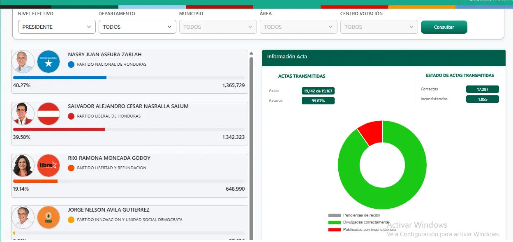Screen dimensions: 513x242
Task: Click the blue dot beside Partido Nacional de Honduras
Action: pyautogui.click(x=72, y=65)
